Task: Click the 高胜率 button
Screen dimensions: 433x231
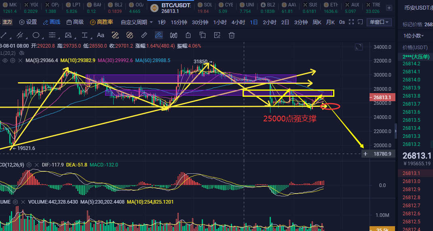Action: point(101,22)
